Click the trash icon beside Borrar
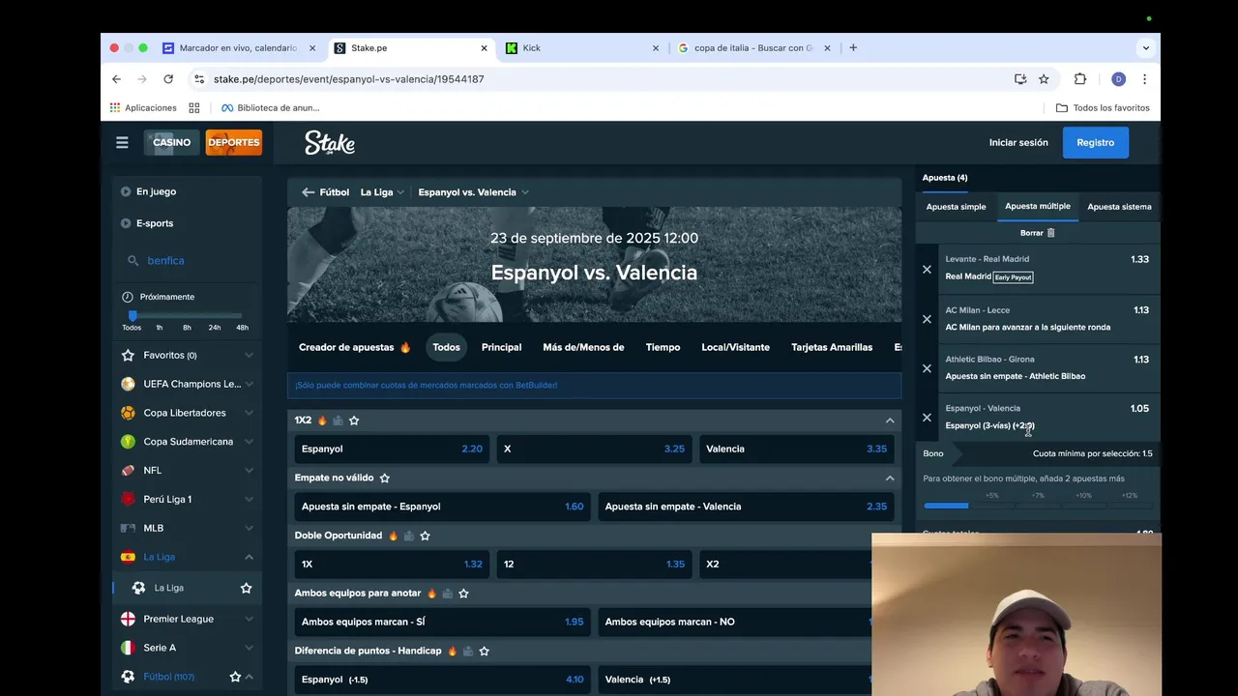Viewport: 1238px width, 696px height. pos(1051,233)
